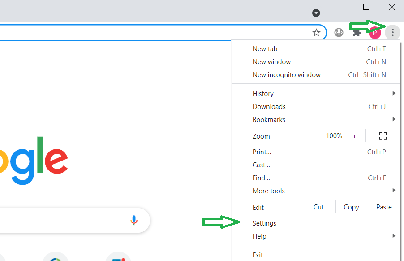Click the bookmark star icon in address bar

pos(316,33)
